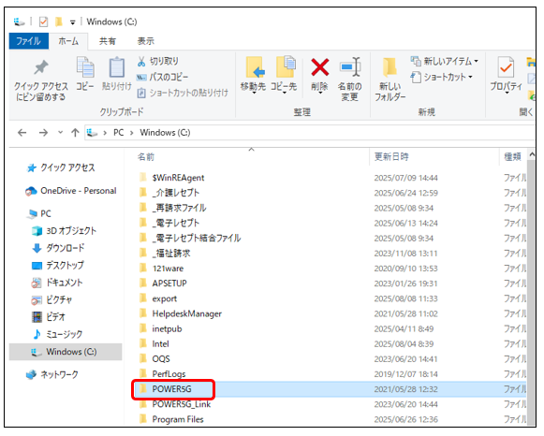Go up one folder level

point(75,133)
